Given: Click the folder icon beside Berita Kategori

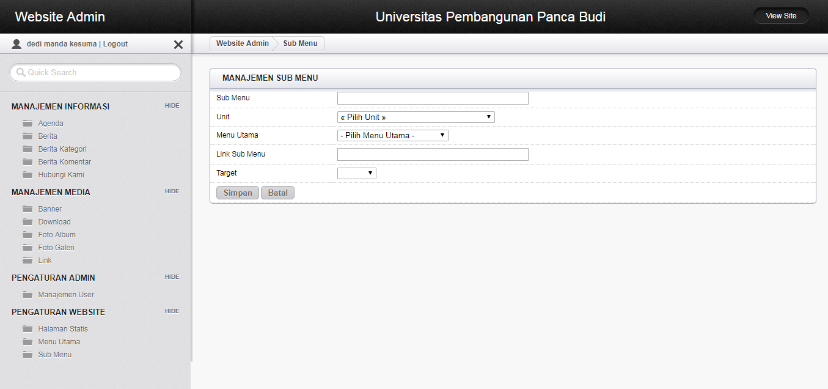Looking at the screenshot, I should tap(27, 149).
